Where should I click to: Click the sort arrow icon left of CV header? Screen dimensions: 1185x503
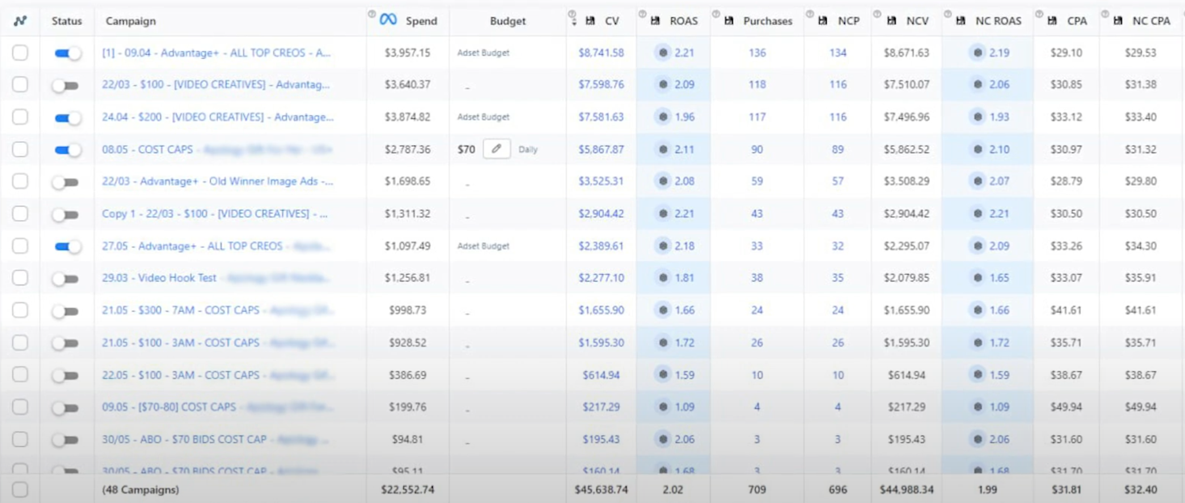[x=574, y=21]
